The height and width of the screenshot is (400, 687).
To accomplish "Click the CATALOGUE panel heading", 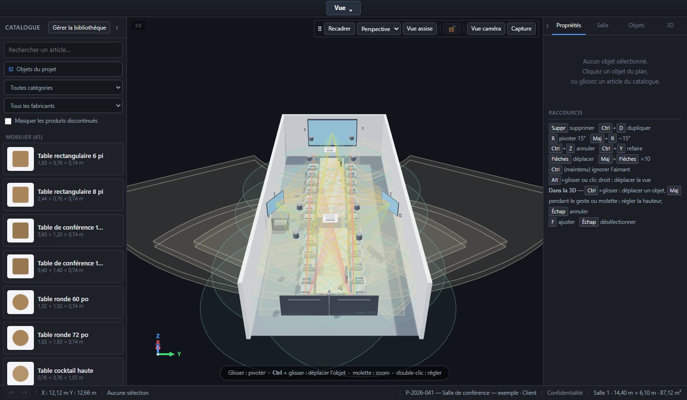I will [x=22, y=28].
